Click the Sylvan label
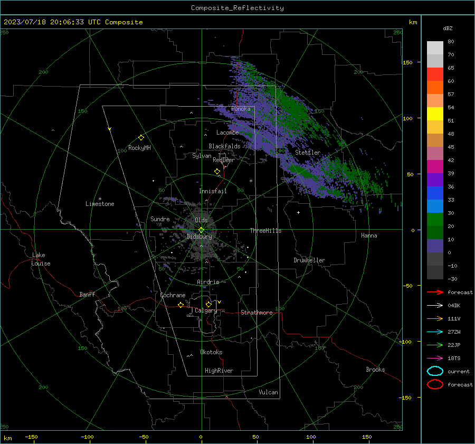This screenshot has height=444, width=475. [x=202, y=156]
